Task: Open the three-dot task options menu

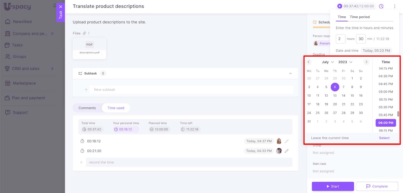Action: (394, 6)
